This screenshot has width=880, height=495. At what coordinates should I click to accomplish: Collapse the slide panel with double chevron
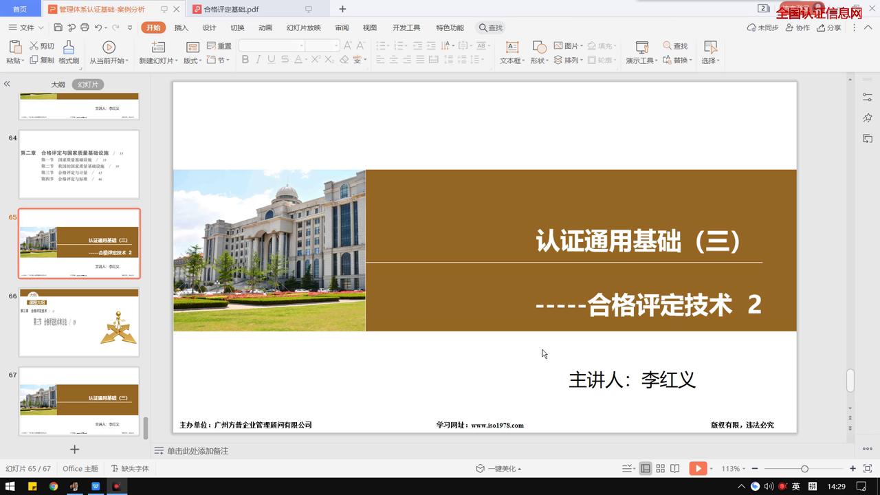pyautogui.click(x=7, y=84)
